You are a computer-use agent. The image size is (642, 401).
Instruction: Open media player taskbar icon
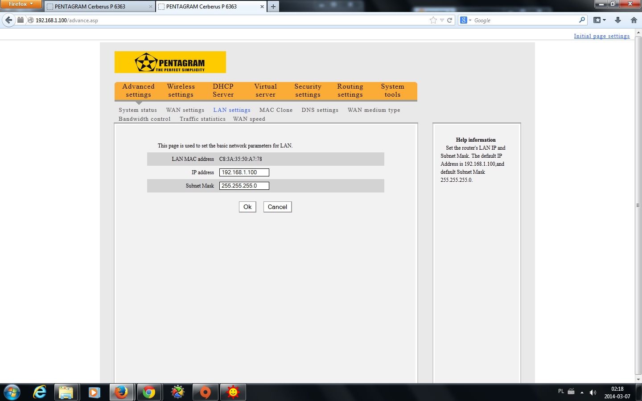(94, 393)
